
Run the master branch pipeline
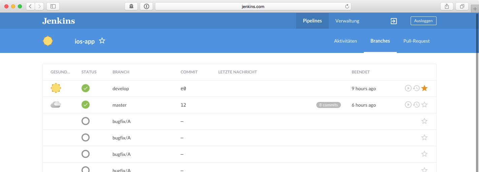coord(408,105)
